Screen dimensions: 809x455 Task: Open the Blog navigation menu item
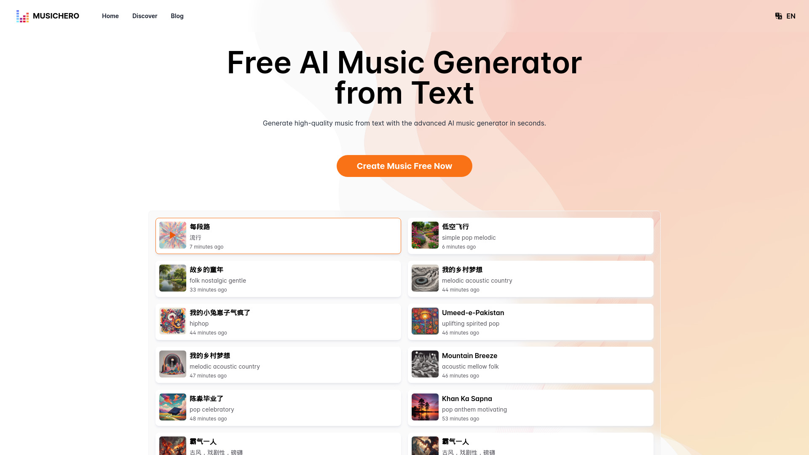point(177,16)
